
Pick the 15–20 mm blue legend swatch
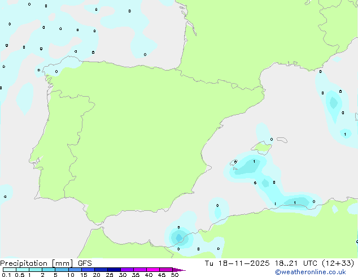[x=88, y=270]
